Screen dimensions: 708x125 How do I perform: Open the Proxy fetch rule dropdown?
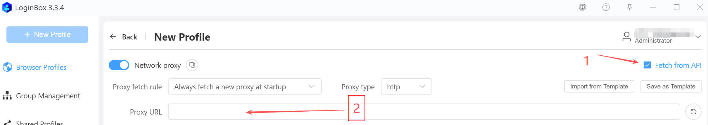[244, 87]
